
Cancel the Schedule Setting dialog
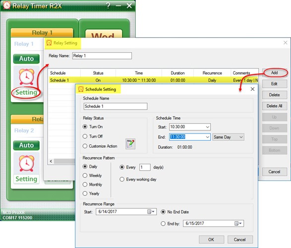[240, 240]
